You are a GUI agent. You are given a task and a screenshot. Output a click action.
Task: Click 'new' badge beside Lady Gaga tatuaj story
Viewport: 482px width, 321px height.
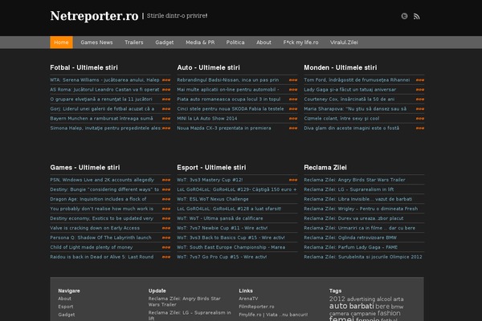tap(420, 90)
